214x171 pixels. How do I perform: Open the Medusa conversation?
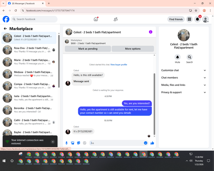click(x=29, y=74)
